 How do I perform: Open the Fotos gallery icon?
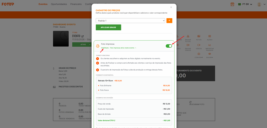click(x=199, y=37)
